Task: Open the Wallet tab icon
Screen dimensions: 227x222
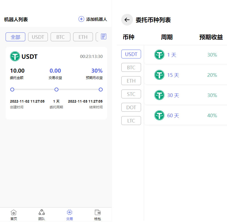Action: coord(98,213)
